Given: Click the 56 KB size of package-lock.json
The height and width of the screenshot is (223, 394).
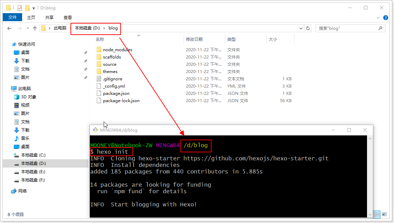Looking at the screenshot, I should [x=286, y=101].
